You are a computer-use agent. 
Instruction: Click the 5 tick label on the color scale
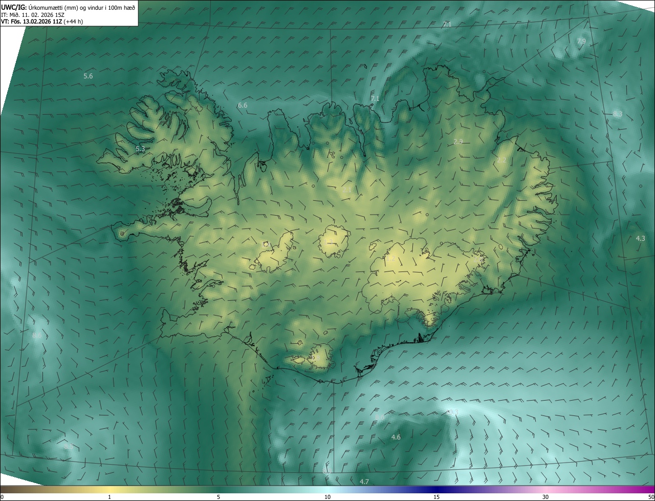click(219, 497)
